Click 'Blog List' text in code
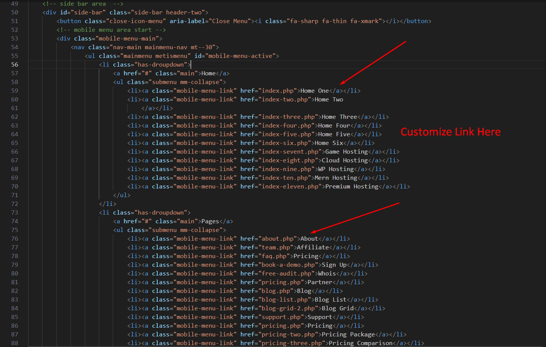Image resolution: width=546 pixels, height=347 pixels. (x=331, y=300)
